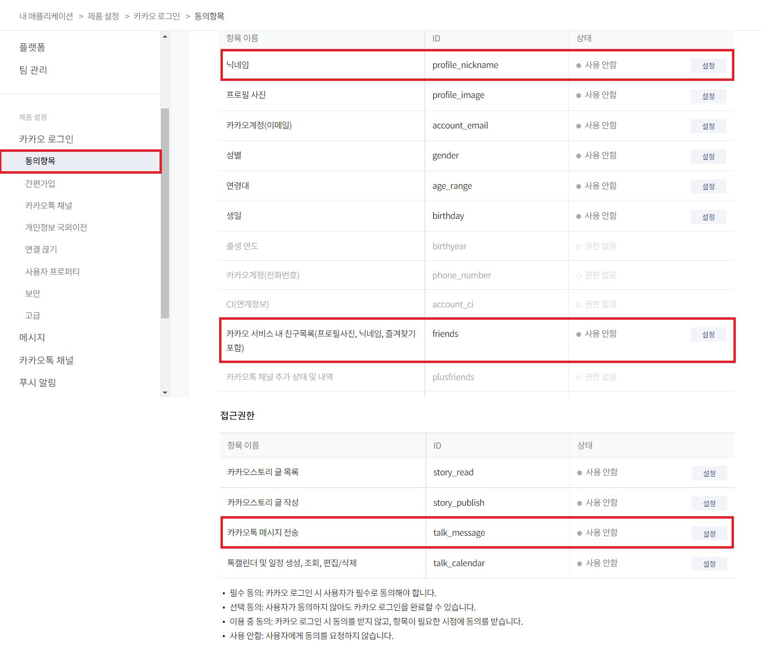Click the profile_nickname ID cell
762x648 pixels.
pyautogui.click(x=465, y=65)
